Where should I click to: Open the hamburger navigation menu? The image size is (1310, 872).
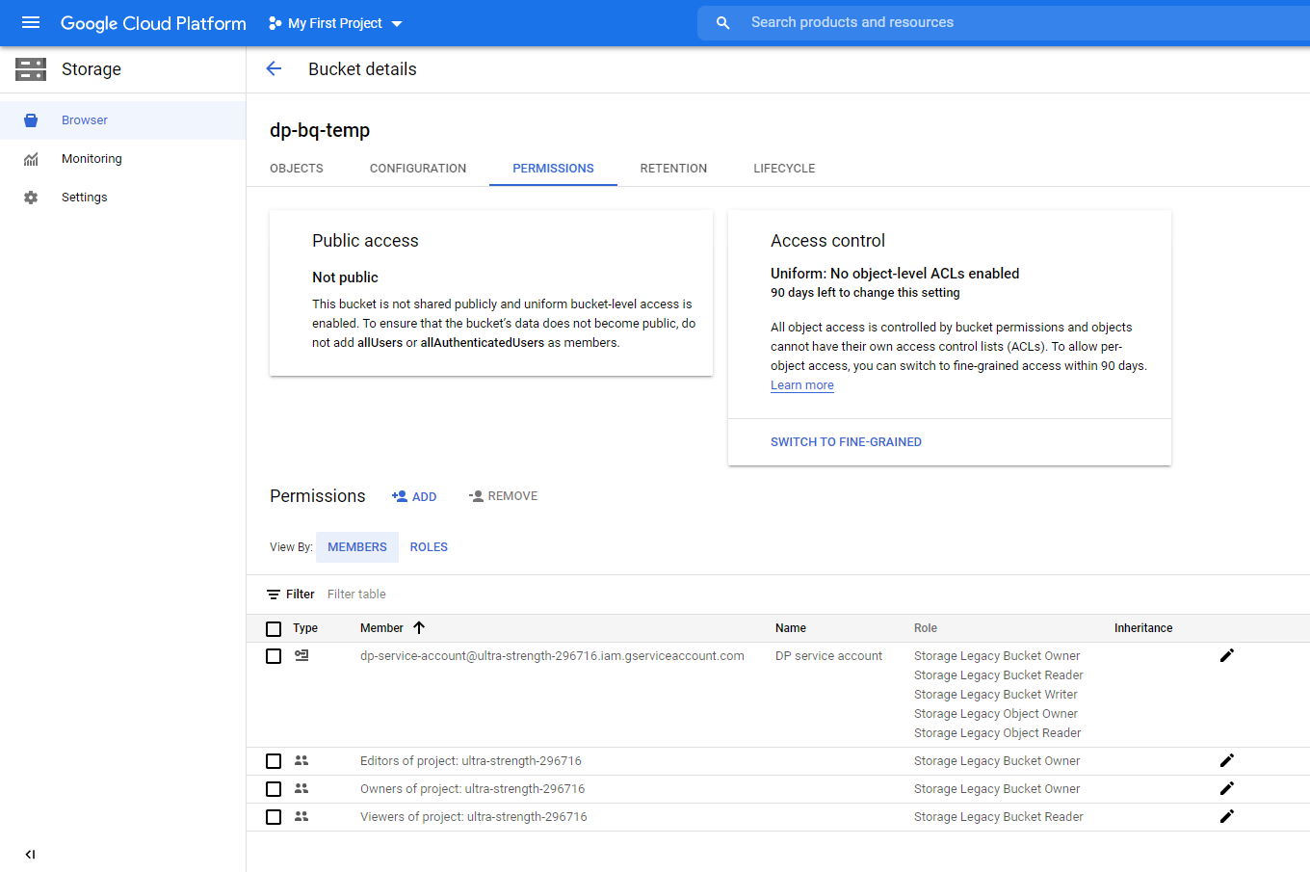tap(31, 22)
